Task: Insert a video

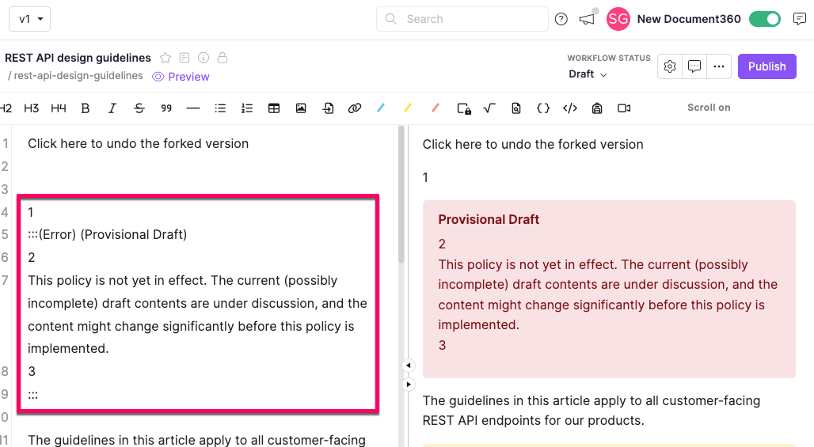Action: pyautogui.click(x=624, y=108)
